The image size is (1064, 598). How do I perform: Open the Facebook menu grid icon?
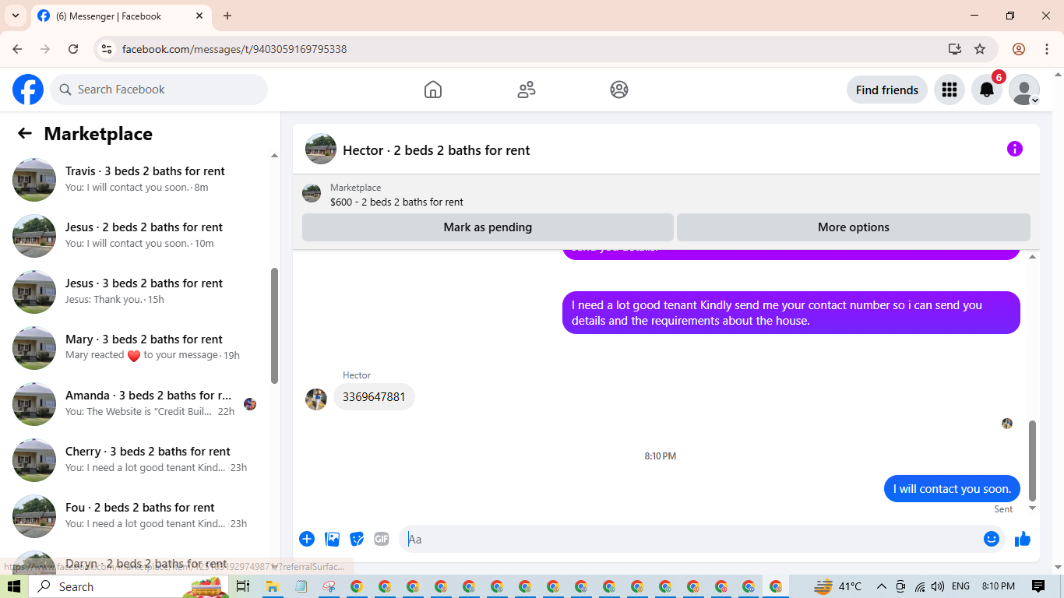(x=949, y=90)
